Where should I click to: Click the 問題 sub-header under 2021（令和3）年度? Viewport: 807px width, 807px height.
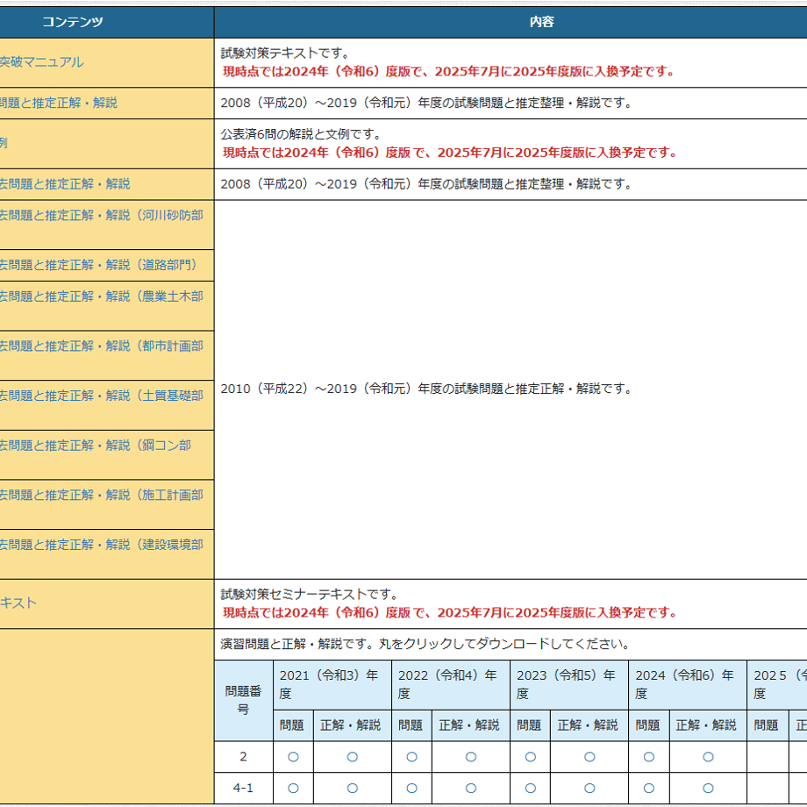pos(293,725)
